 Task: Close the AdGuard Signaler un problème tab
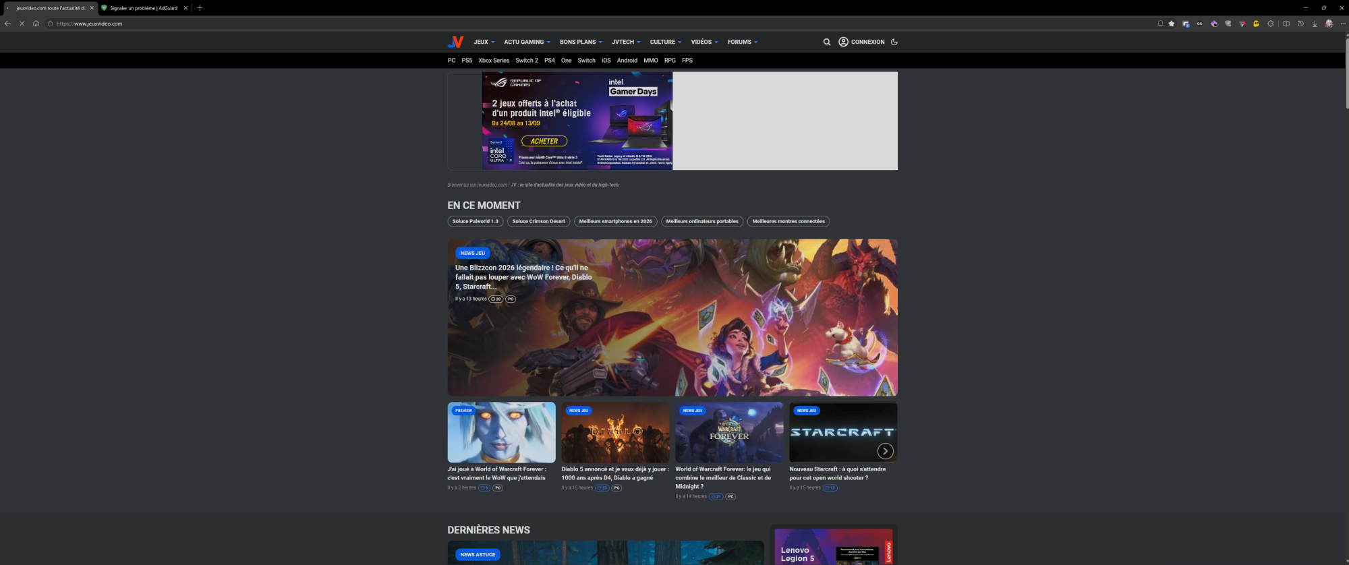coord(185,8)
